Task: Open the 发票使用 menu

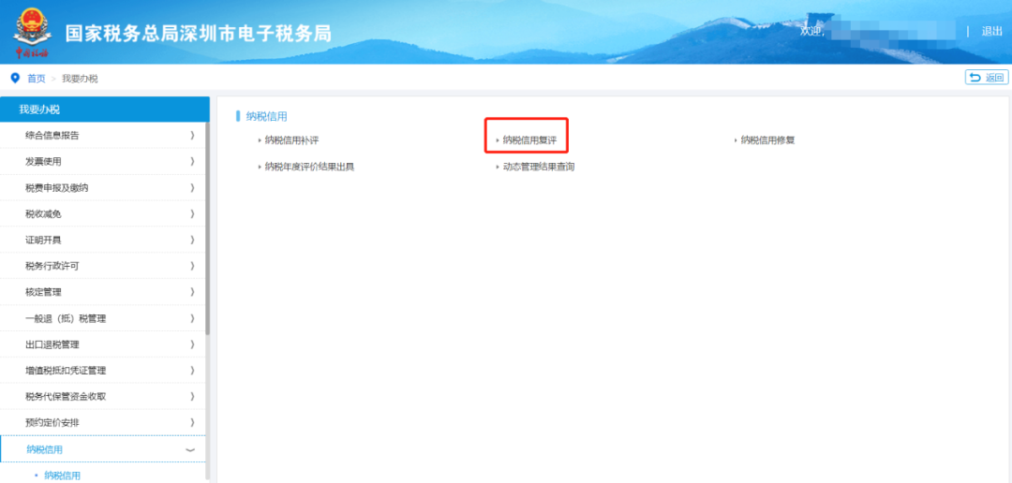Action: pos(105,161)
